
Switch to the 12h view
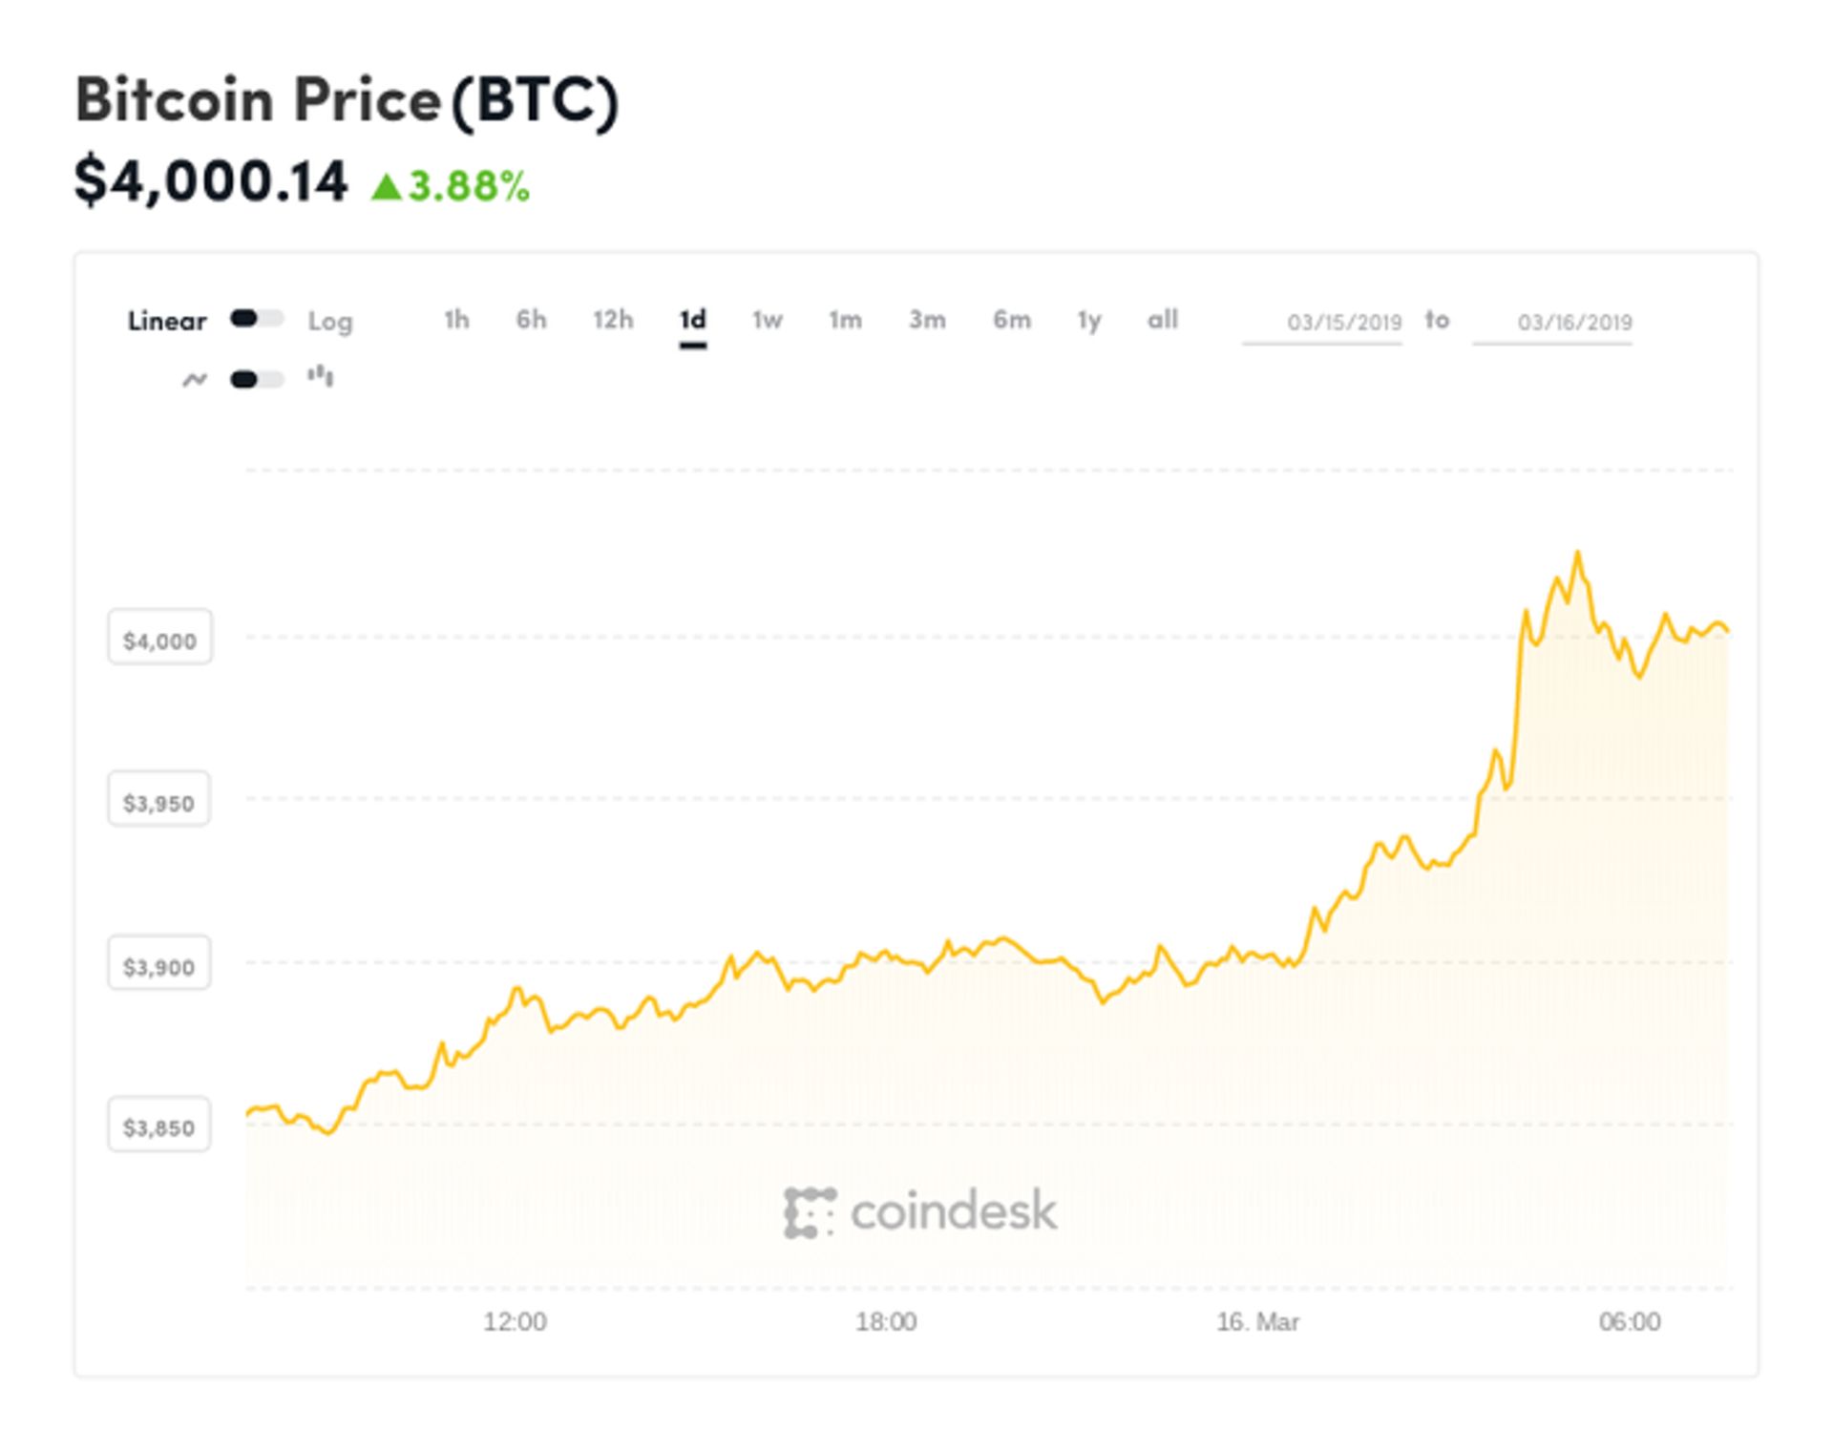[613, 322]
